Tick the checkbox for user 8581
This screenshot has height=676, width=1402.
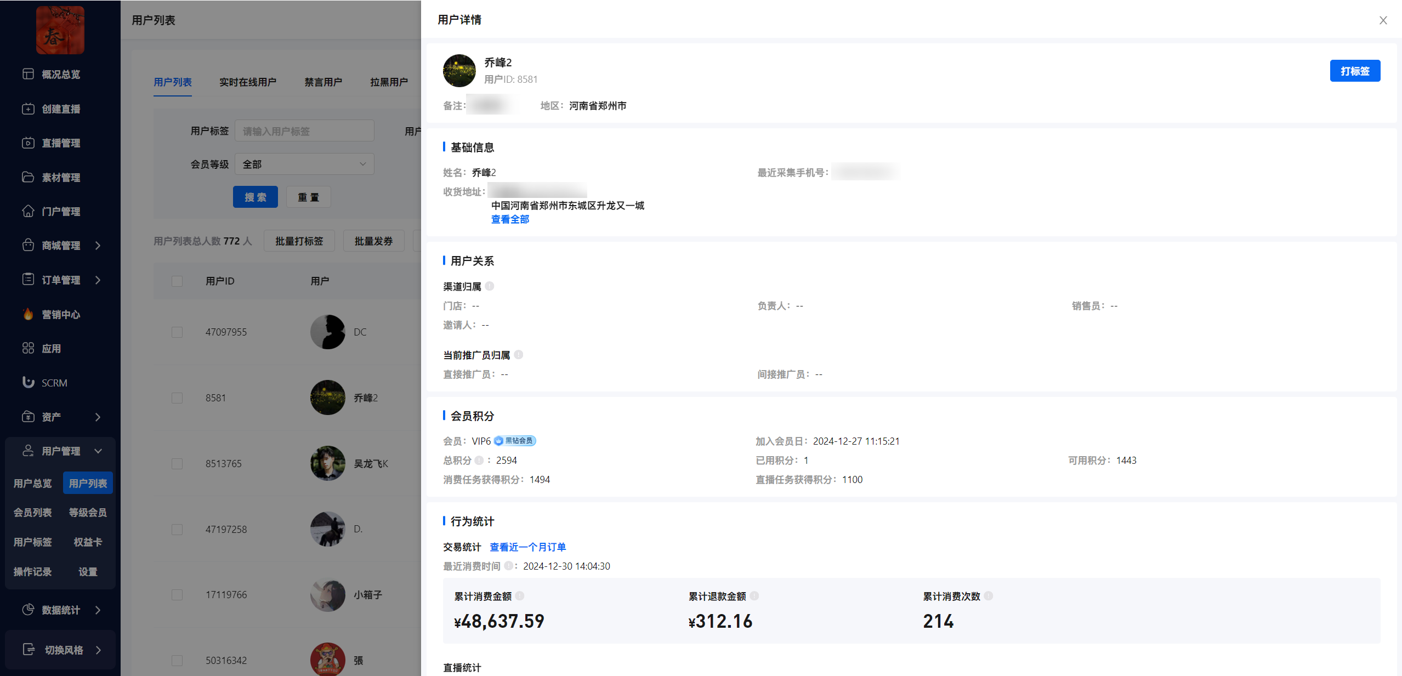177,398
